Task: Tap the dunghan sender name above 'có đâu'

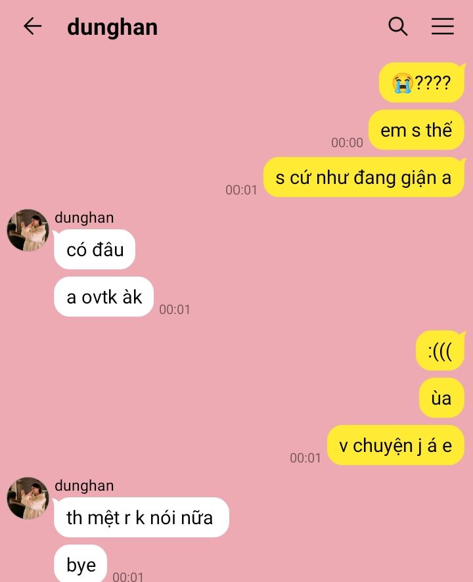Action: click(84, 218)
